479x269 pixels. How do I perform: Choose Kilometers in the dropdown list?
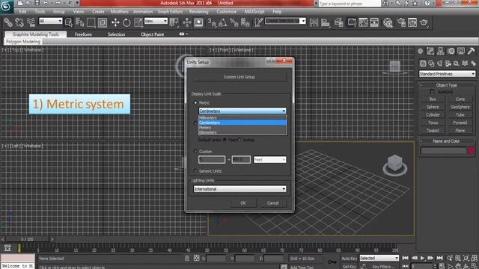[x=242, y=132]
